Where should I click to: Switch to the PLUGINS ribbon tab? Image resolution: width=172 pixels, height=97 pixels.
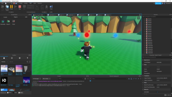(40, 3)
